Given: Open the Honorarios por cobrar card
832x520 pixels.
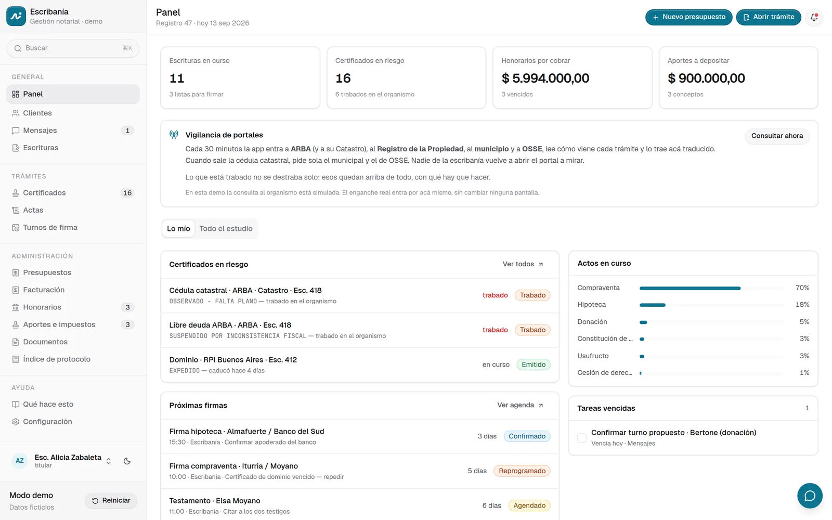Looking at the screenshot, I should pos(573,78).
